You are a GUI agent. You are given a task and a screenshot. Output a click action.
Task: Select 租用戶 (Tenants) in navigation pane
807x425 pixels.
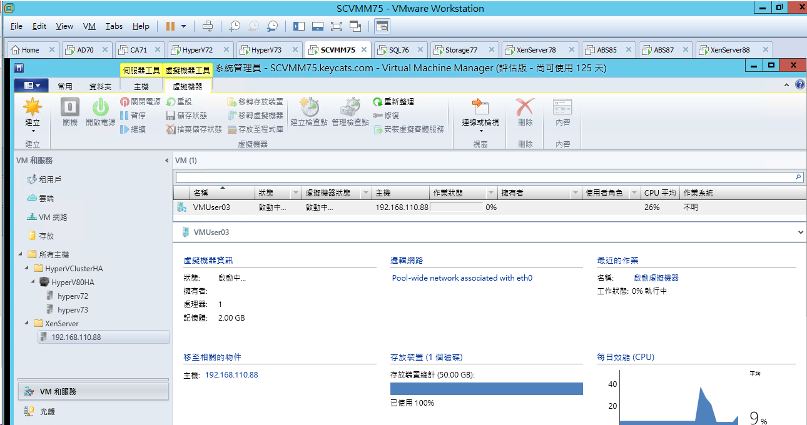tap(50, 179)
